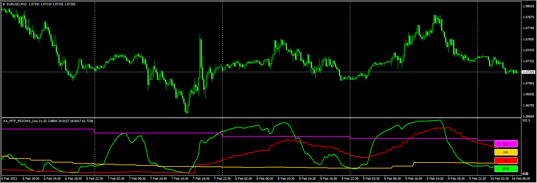
Task: Click the 7 Feb 06:30 time label
Action: pos(137,179)
